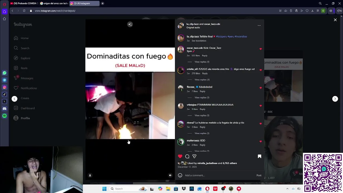Toggle like heart on the reel
The height and width of the screenshot is (193, 343).
180,157
